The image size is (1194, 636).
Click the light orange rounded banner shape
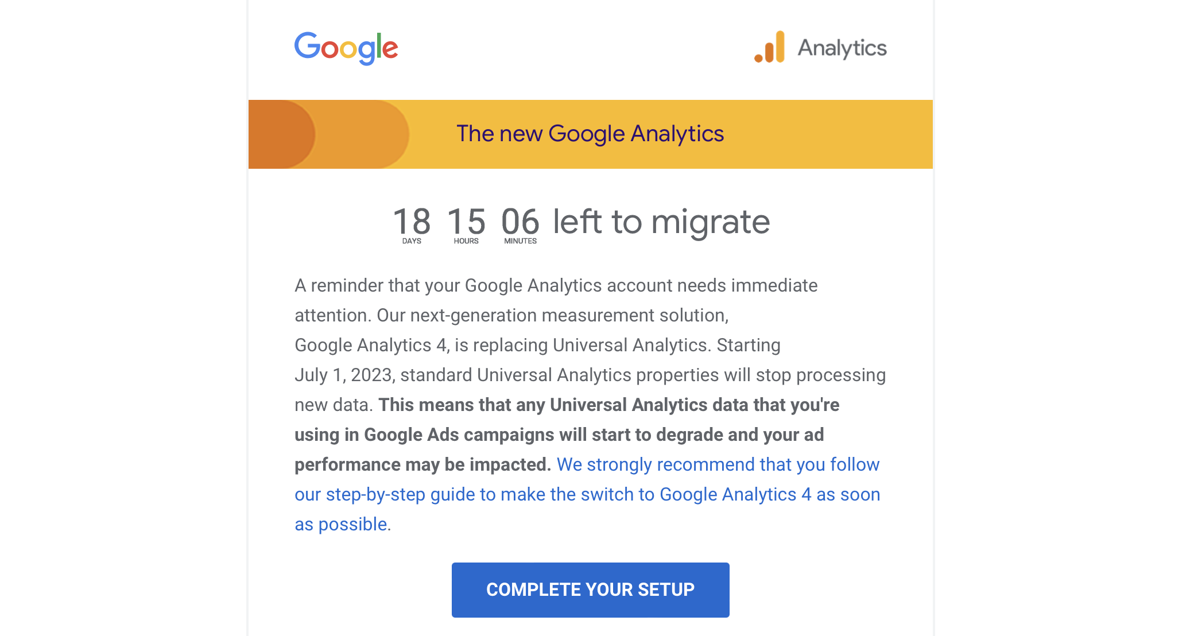363,134
